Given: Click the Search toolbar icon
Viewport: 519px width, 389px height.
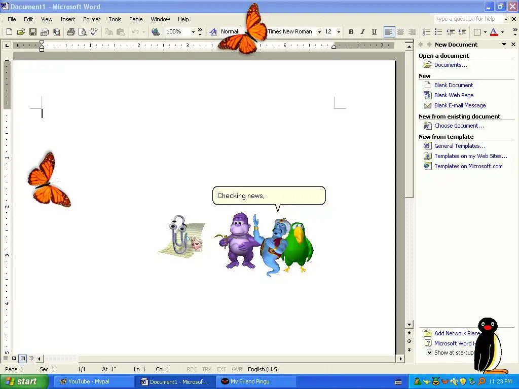Looking at the screenshot, I should click(56, 32).
